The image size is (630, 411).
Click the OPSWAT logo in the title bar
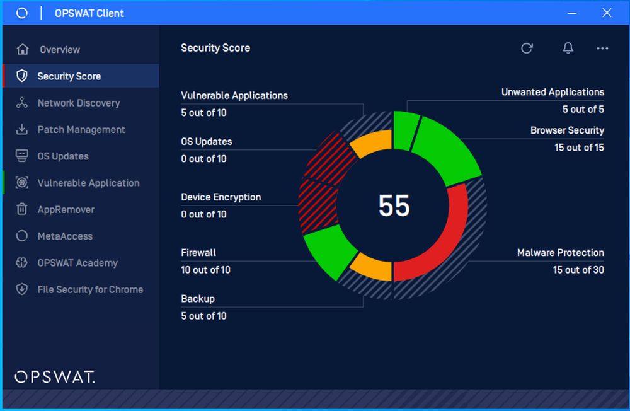coord(21,13)
